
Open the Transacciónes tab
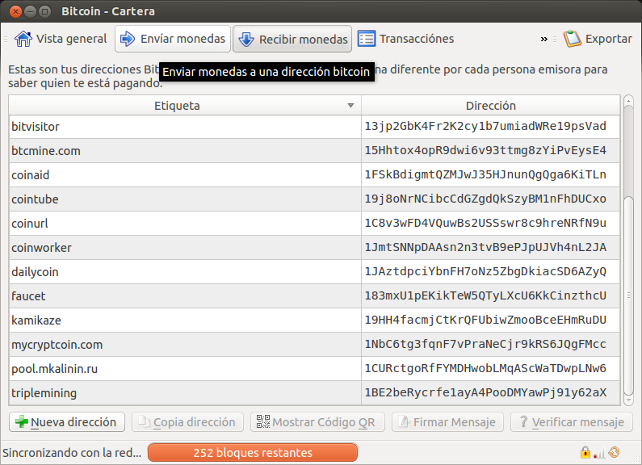click(405, 39)
